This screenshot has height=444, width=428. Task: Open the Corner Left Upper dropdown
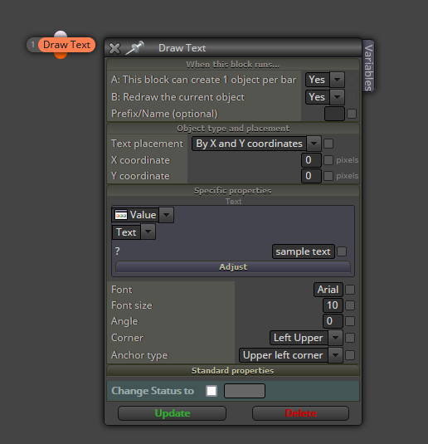point(335,338)
